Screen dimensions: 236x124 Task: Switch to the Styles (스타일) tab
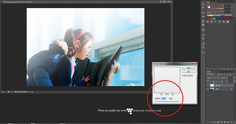pyautogui.click(x=213, y=19)
